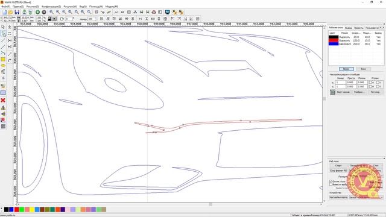Open the Вид menu

point(83,7)
